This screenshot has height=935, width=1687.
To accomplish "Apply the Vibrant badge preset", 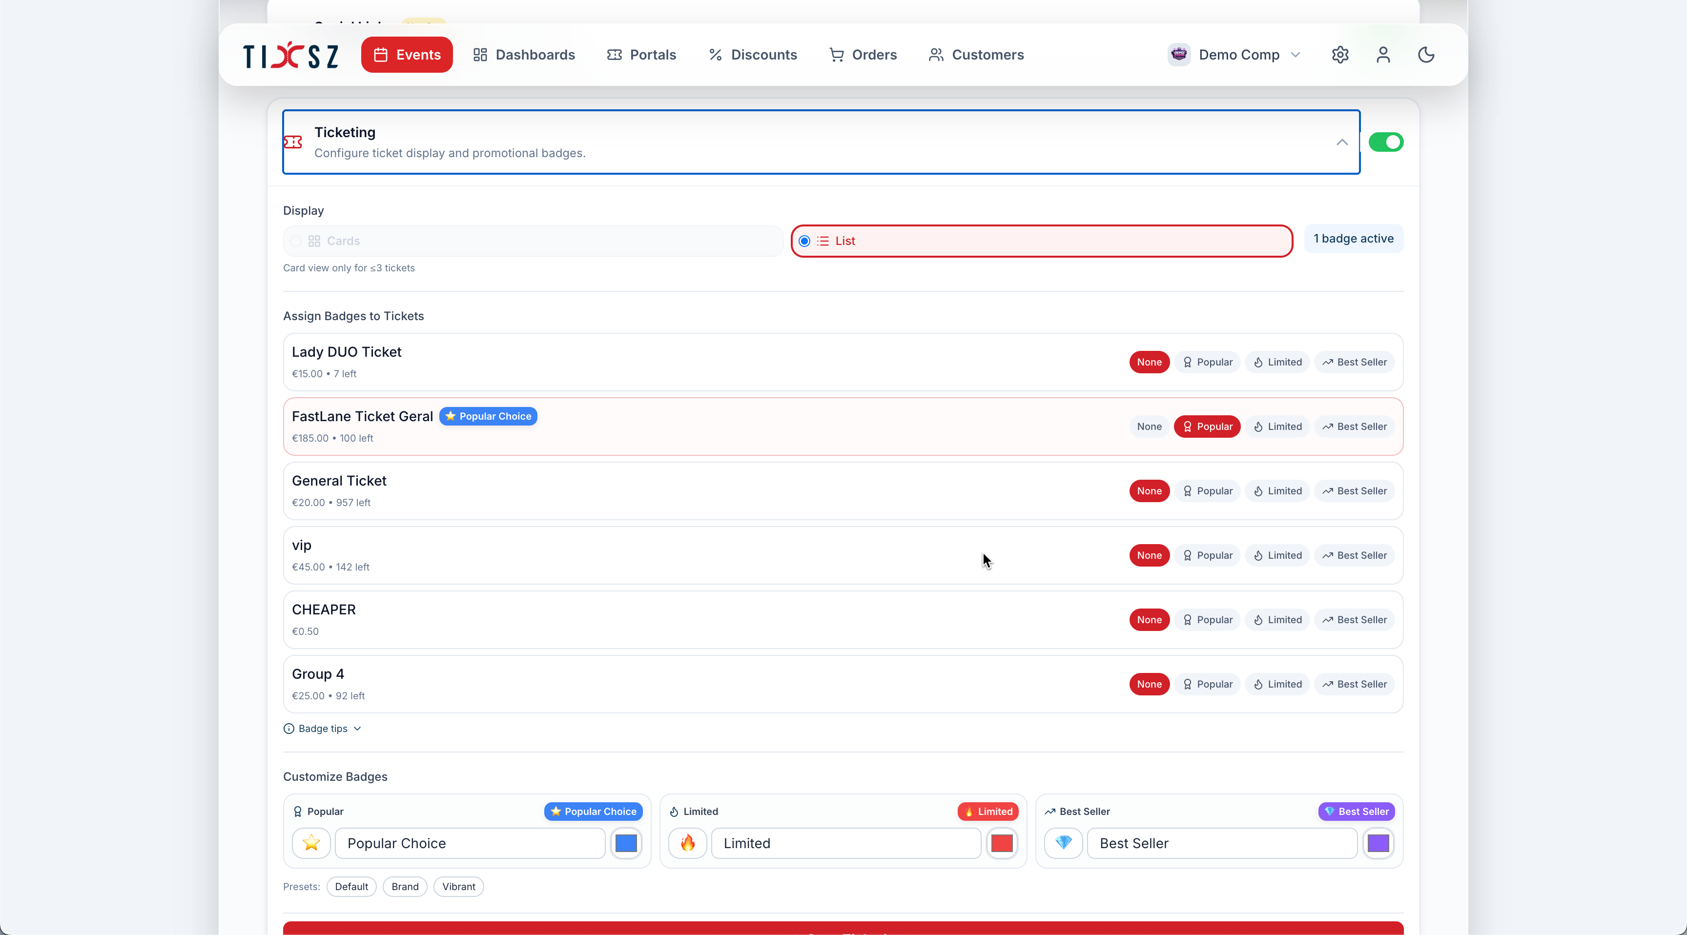I will tap(458, 886).
